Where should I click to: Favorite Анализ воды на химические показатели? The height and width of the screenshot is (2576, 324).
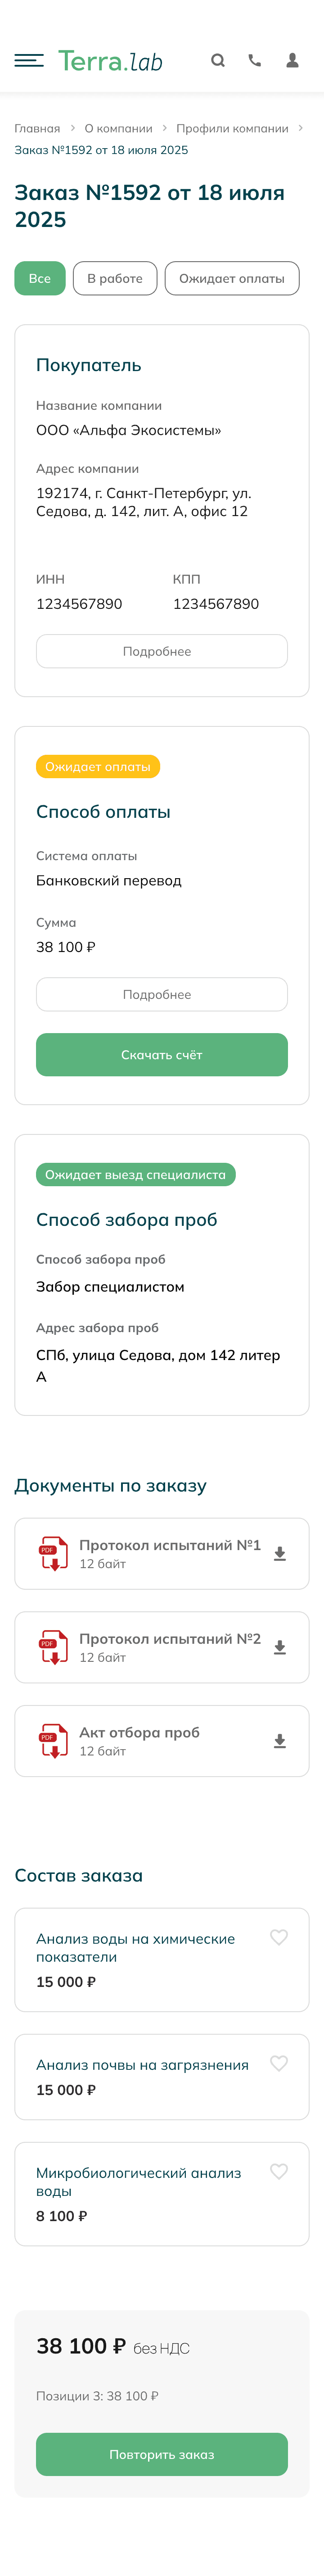(279, 1937)
